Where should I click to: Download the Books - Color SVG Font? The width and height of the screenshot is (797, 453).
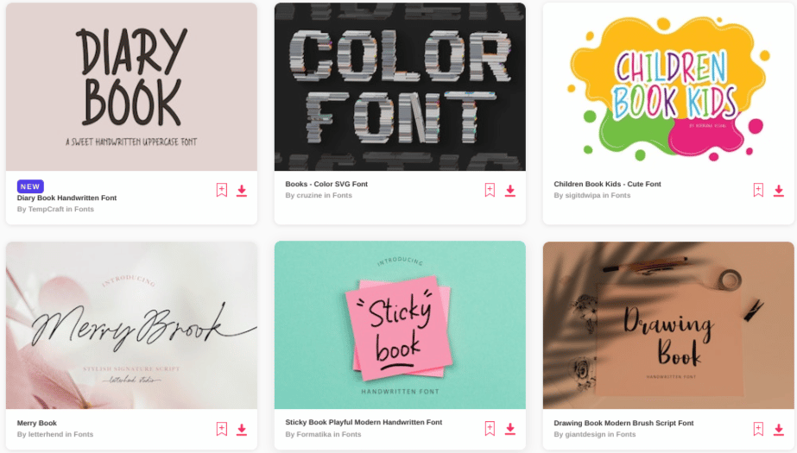[509, 191]
